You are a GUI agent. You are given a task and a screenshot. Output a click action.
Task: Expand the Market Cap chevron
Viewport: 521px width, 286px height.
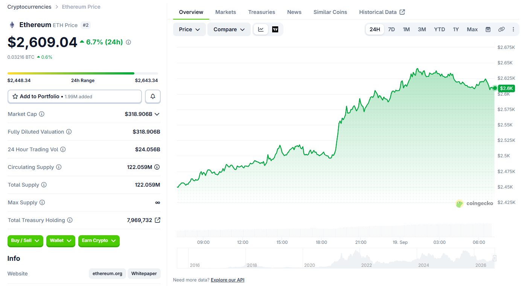[157, 114]
